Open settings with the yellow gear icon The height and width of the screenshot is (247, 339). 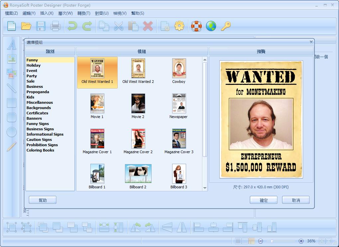(x=179, y=26)
